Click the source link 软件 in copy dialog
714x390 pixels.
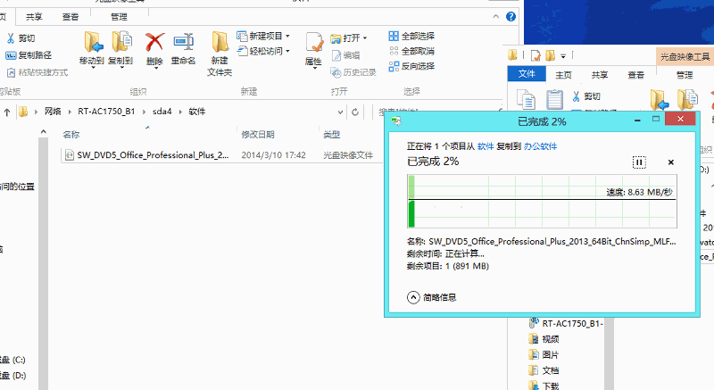tap(486, 146)
